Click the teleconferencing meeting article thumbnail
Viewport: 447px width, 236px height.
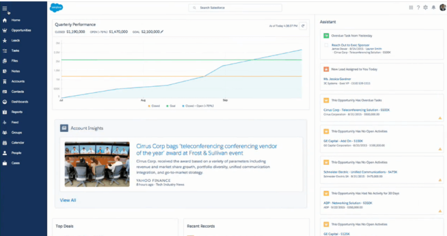tap(97, 164)
